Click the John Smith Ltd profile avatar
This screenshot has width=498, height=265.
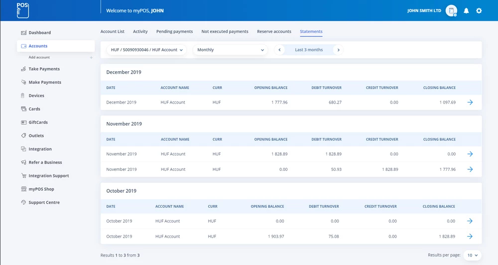451,10
